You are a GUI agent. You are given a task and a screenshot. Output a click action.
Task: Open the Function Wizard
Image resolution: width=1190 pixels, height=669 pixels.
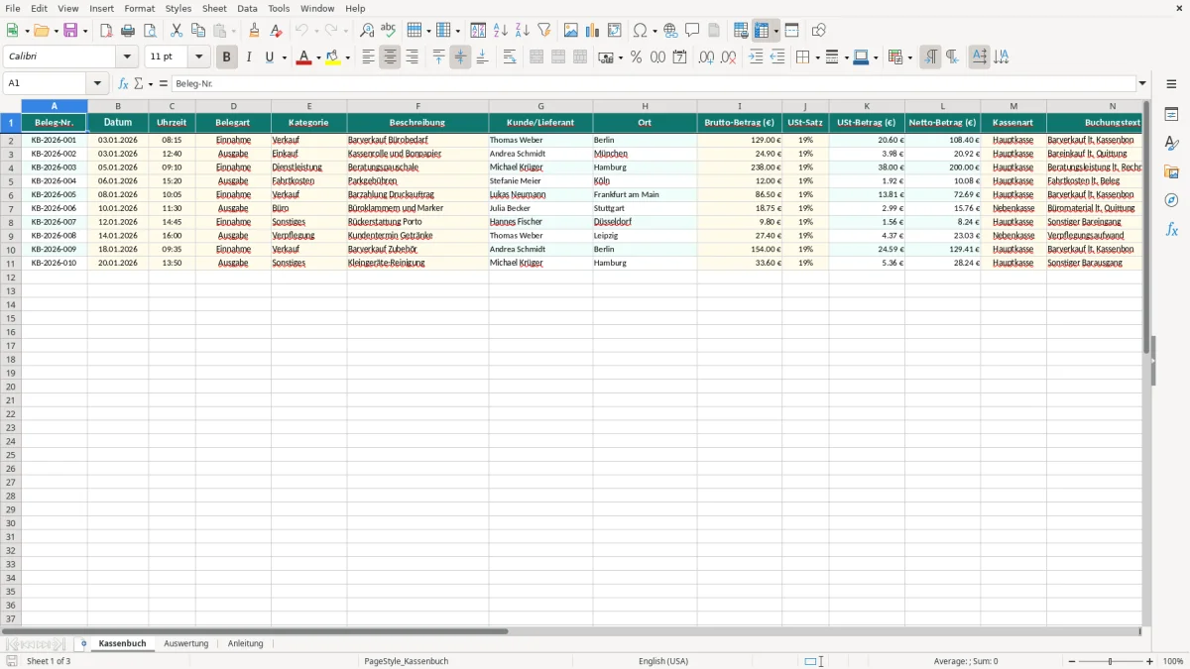[x=124, y=84]
